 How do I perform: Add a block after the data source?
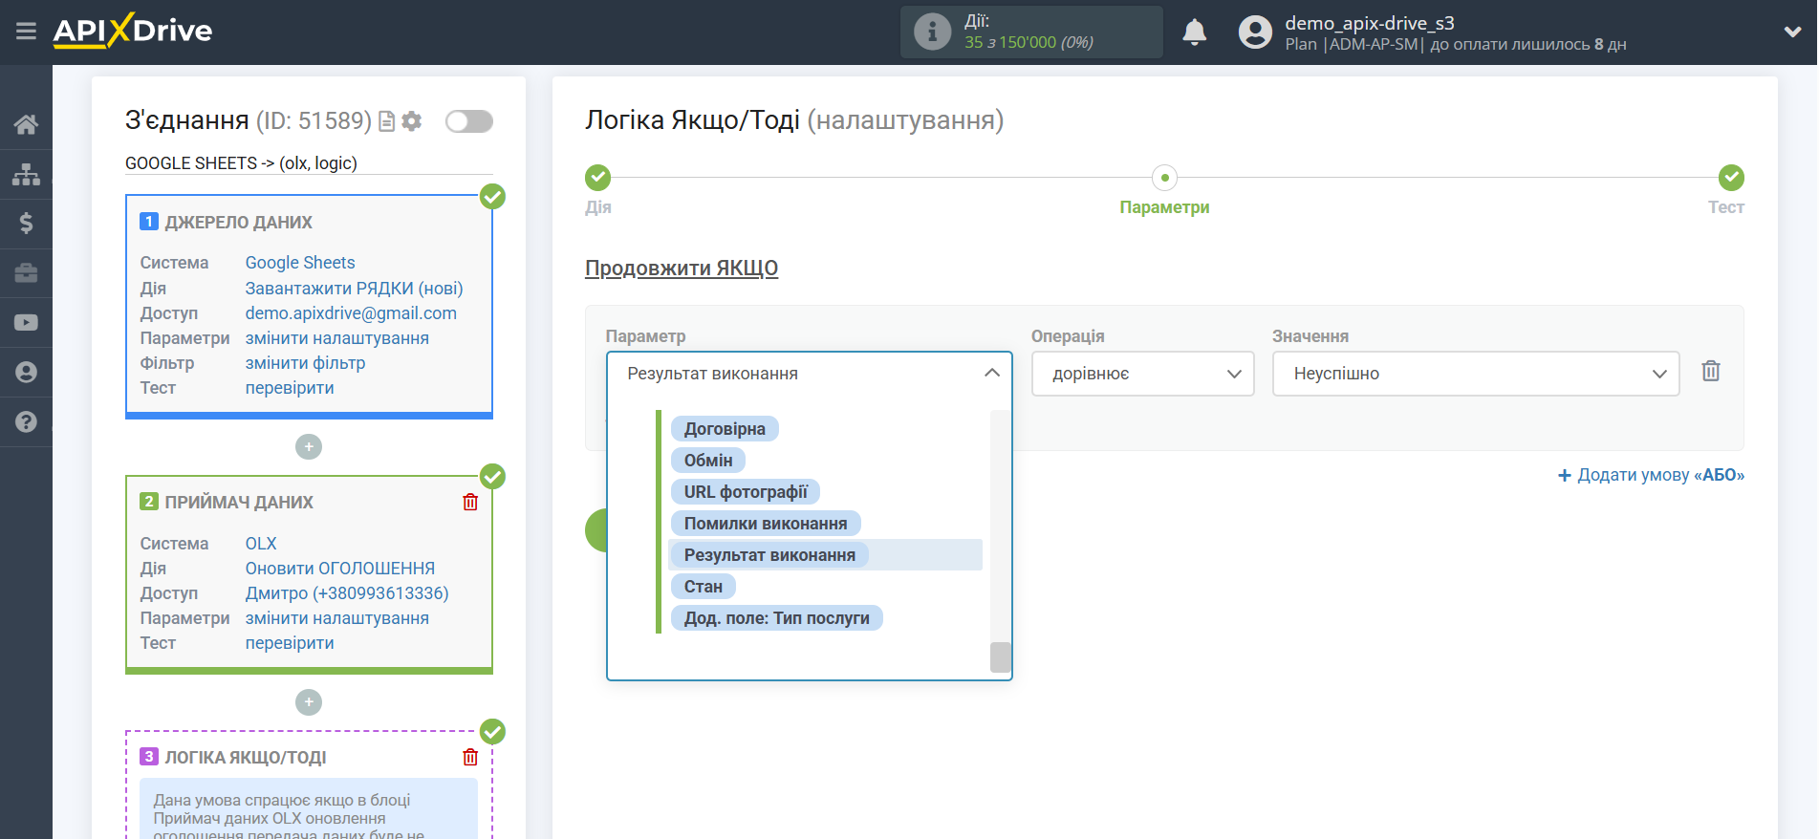309,446
